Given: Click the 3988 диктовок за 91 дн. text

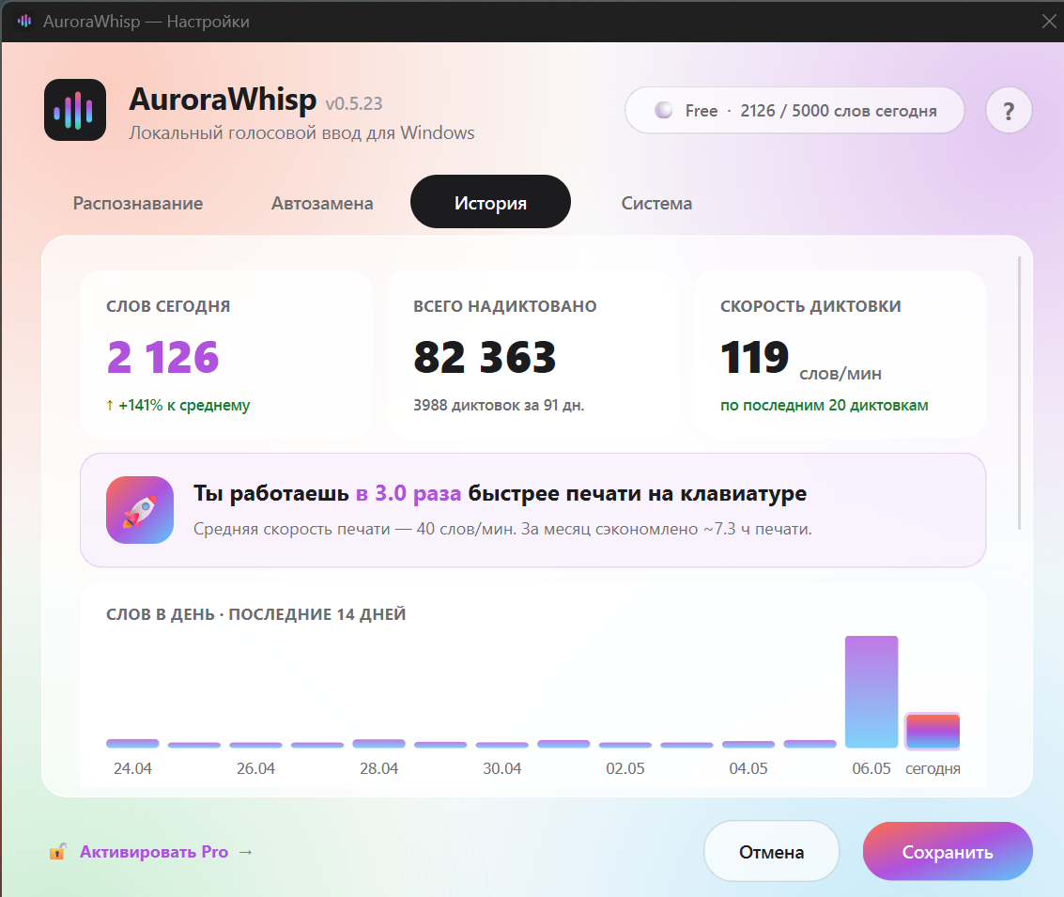Looking at the screenshot, I should 499,405.
